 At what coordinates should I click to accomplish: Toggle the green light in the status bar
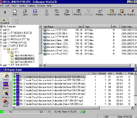[x=84, y=112]
